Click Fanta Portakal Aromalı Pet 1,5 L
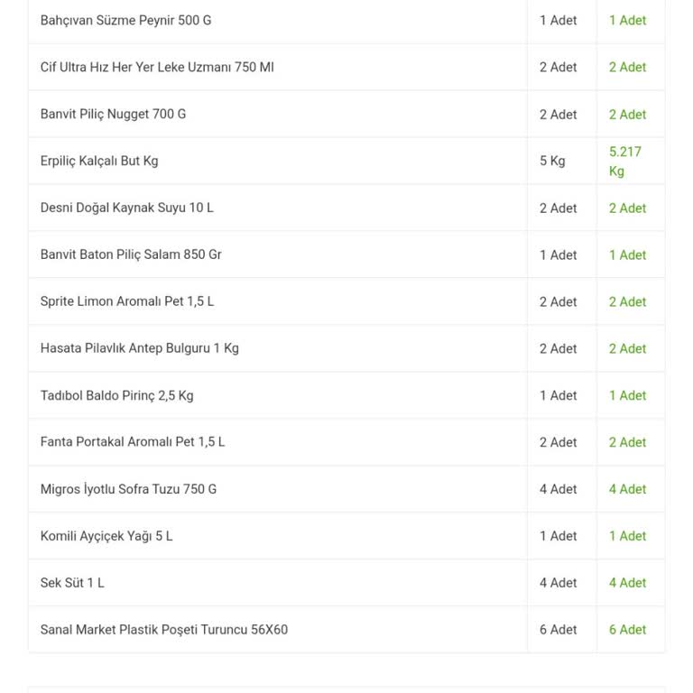The image size is (693, 693). [x=133, y=442]
